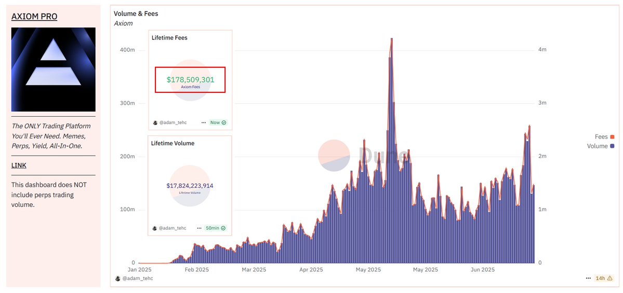Select the $17,824,223,914 lifetime volume value

point(190,185)
